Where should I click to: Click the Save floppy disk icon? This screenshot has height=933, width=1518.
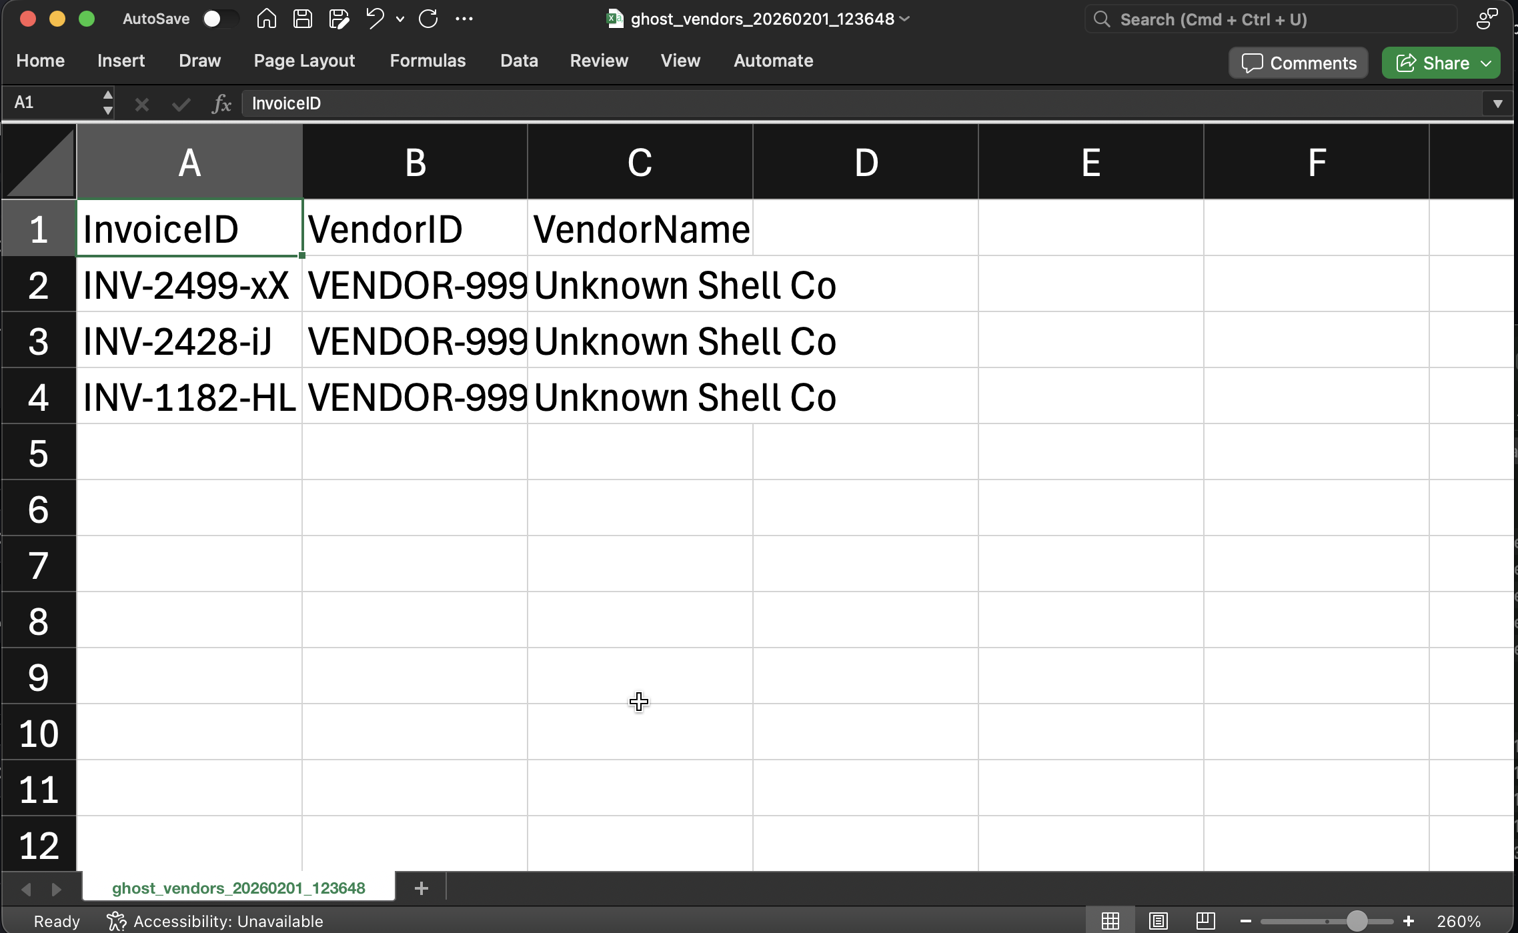(303, 19)
